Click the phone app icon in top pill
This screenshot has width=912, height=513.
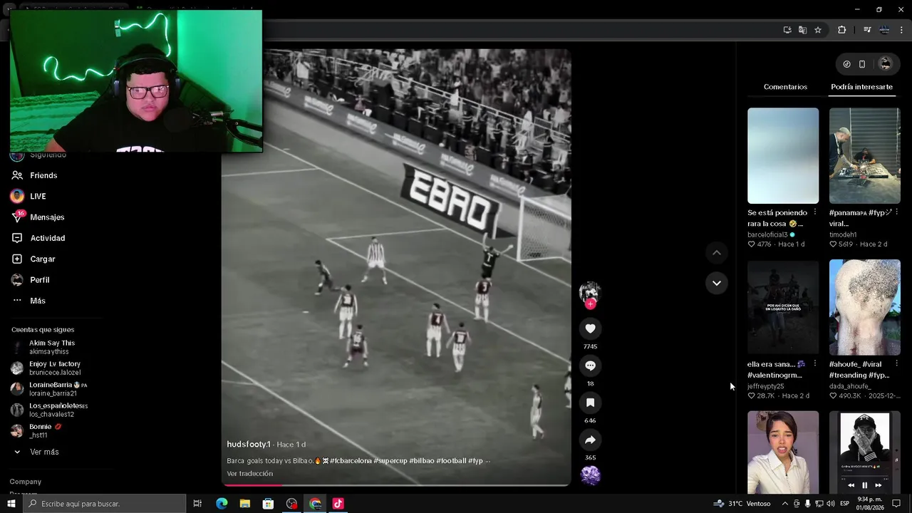(862, 64)
